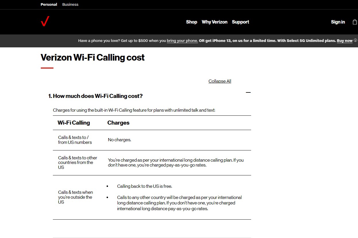Click the 'Charges' column header
Image resolution: width=358 pixels, height=238 pixels.
[118, 123]
